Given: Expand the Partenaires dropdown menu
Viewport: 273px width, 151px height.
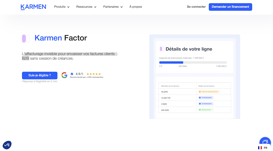Looking at the screenshot, I should click(x=113, y=7).
